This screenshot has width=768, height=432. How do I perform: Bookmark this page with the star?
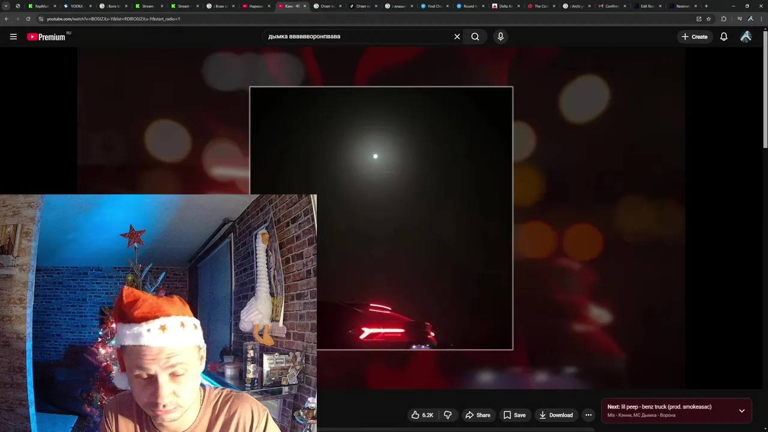pos(709,19)
